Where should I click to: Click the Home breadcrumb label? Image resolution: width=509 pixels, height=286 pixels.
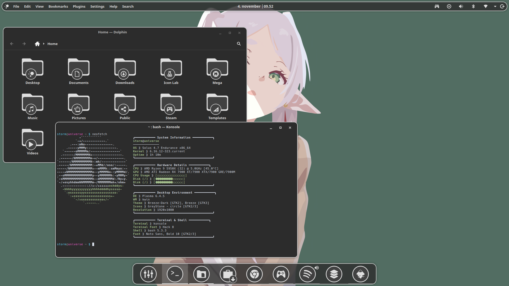pos(52,44)
